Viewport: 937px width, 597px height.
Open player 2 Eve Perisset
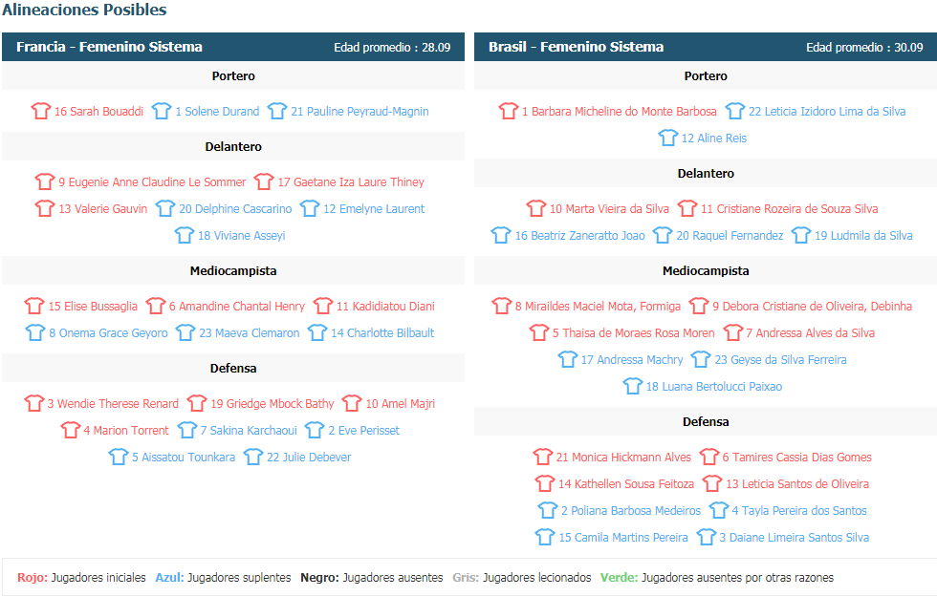364,431
